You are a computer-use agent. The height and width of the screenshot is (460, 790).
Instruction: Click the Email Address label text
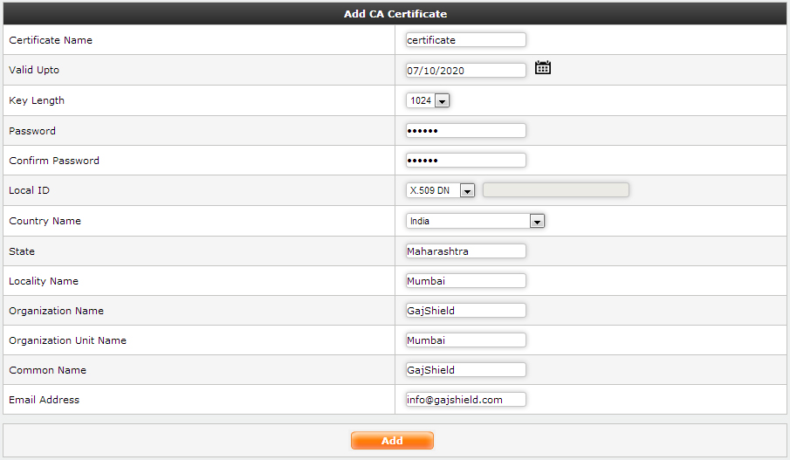click(x=44, y=400)
